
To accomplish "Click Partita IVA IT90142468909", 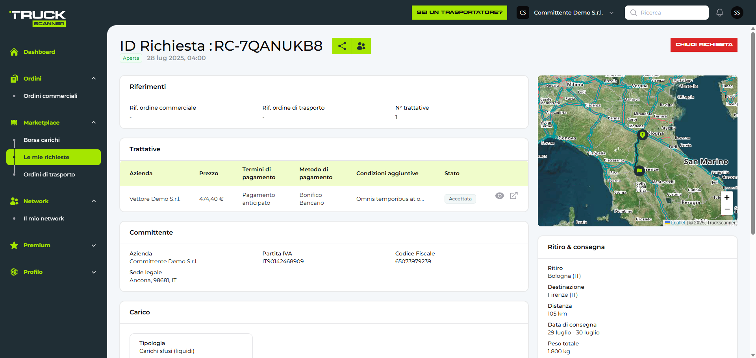I will click(283, 261).
